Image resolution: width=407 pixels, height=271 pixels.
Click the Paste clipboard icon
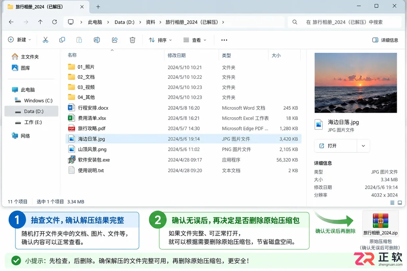click(x=79, y=40)
